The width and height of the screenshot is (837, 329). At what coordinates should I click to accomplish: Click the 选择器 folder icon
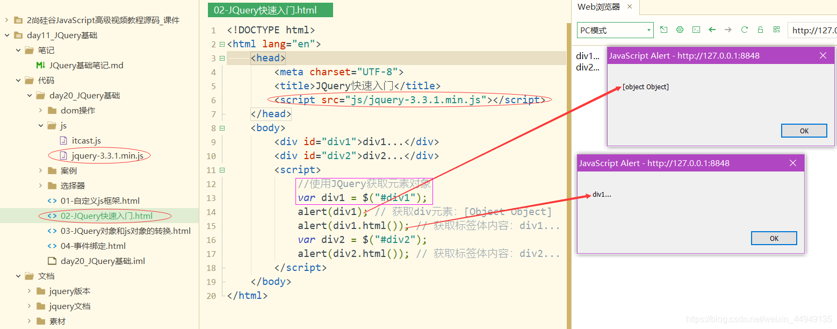(x=52, y=185)
